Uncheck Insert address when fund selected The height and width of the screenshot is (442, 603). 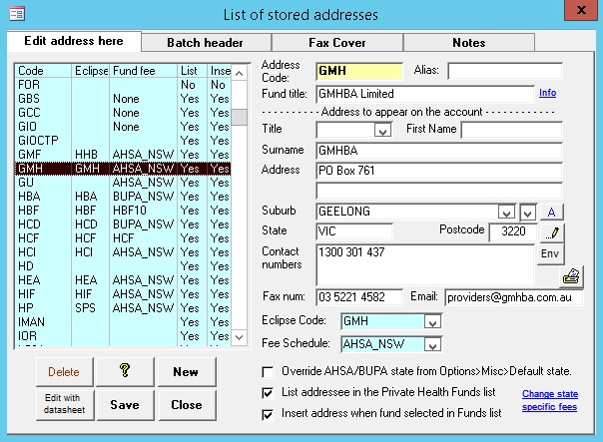(x=268, y=414)
